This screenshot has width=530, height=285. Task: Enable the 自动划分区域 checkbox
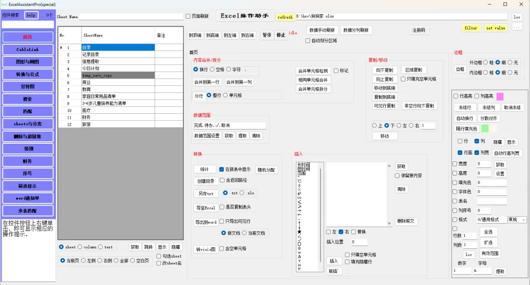308,41
